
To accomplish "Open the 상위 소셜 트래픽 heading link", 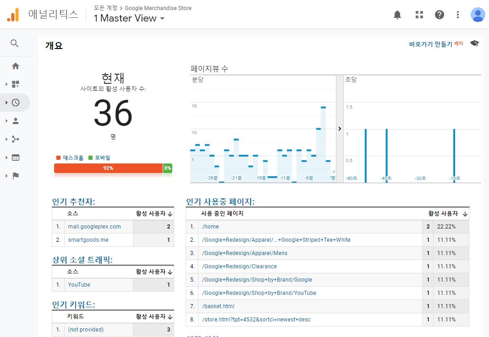I will (x=82, y=260).
